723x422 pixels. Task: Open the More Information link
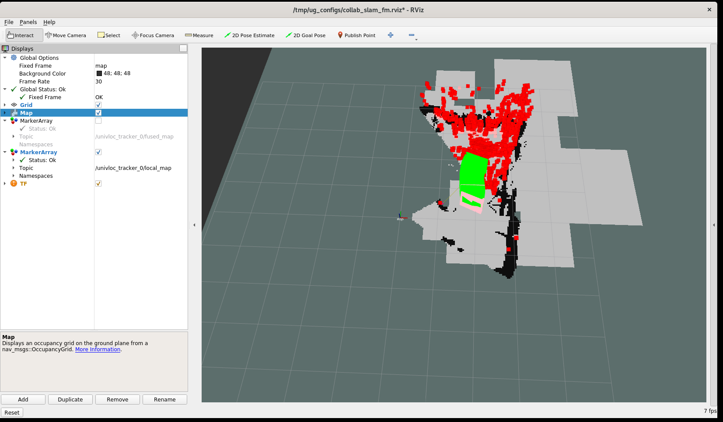(x=98, y=349)
